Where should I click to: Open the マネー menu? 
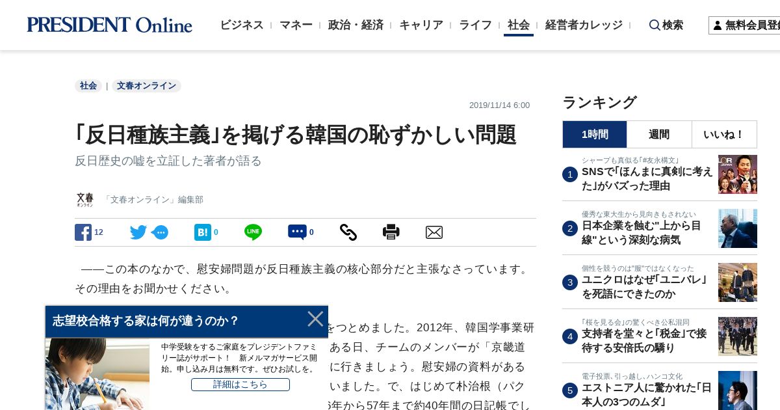(x=296, y=25)
